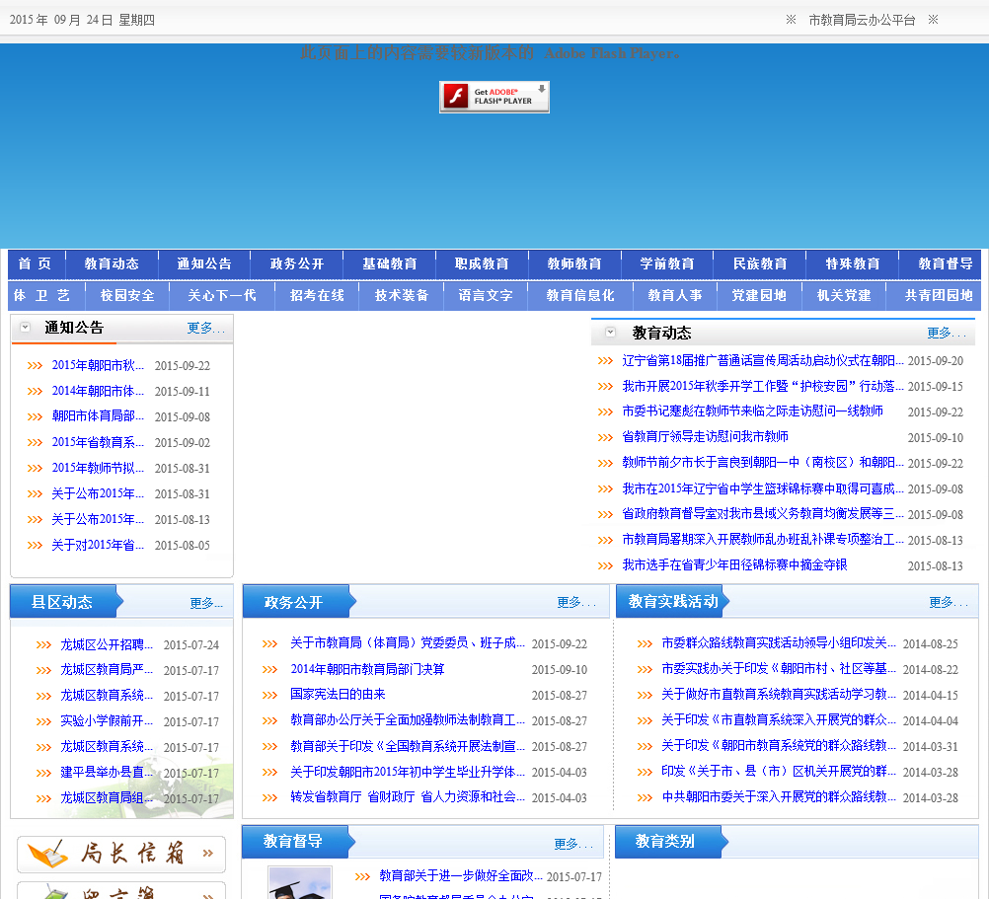Click the graduate photo thumbnail in 教育督导

pyautogui.click(x=300, y=882)
